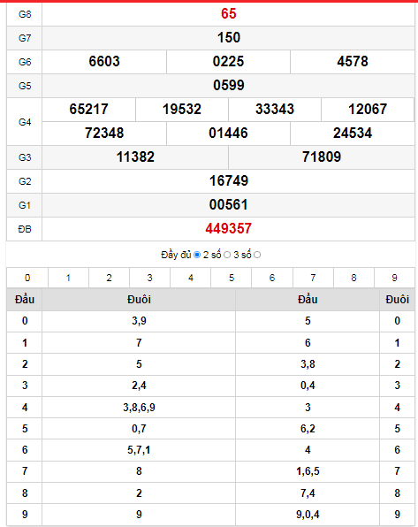Choose digit 5 in number filter row

pyautogui.click(x=232, y=278)
